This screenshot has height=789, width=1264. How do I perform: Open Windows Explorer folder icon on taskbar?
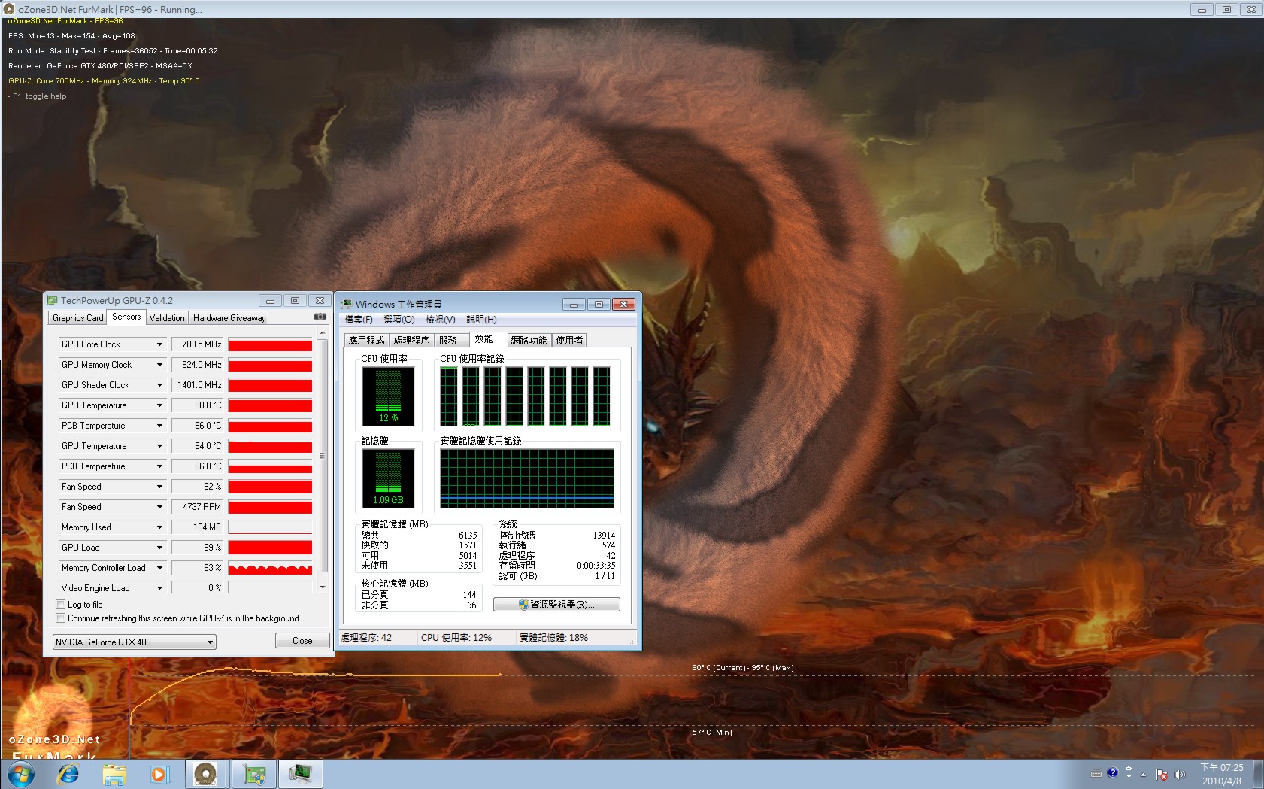(114, 774)
